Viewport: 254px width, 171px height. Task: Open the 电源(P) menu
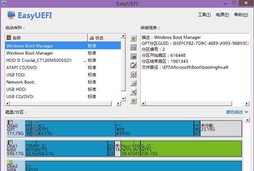[223, 15]
